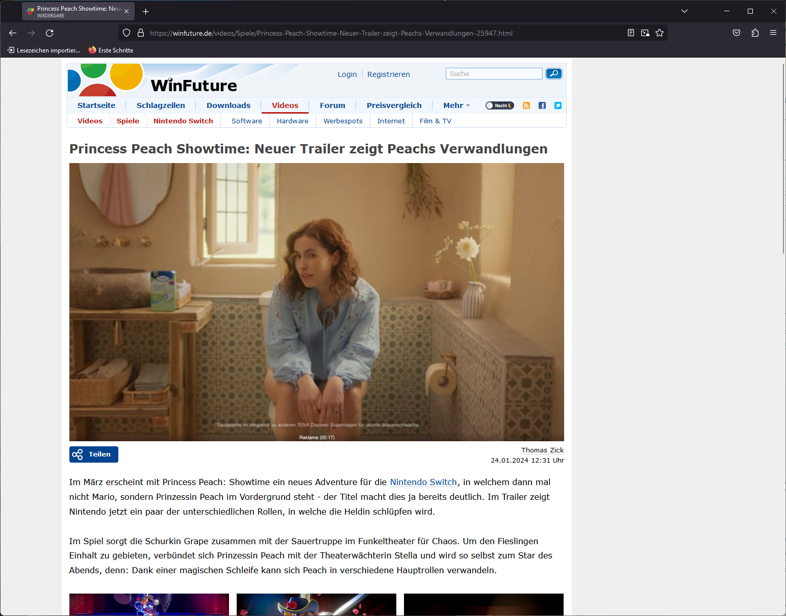Open WinFuture's Twitter page icon
This screenshot has width=786, height=616.
pyautogui.click(x=558, y=105)
